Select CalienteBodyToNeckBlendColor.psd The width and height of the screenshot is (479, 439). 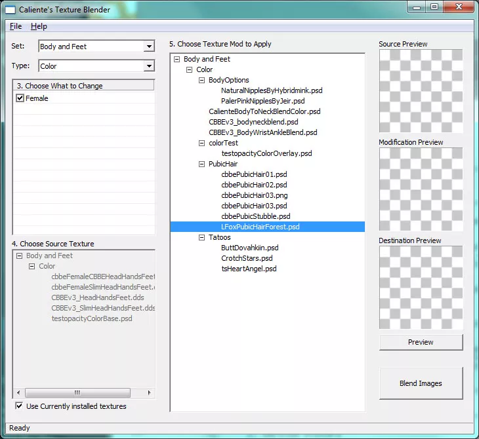[264, 111]
